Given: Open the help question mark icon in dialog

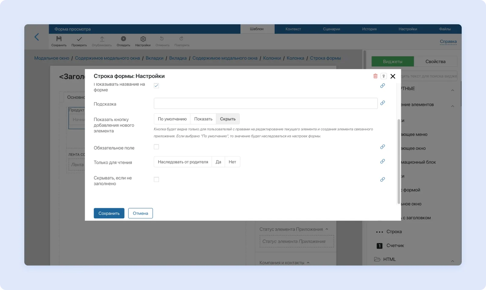Looking at the screenshot, I should (384, 76).
